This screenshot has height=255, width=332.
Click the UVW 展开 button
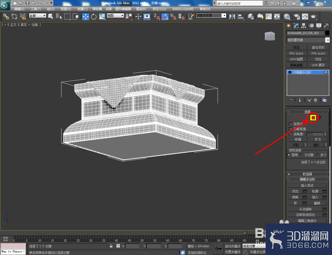point(318,65)
